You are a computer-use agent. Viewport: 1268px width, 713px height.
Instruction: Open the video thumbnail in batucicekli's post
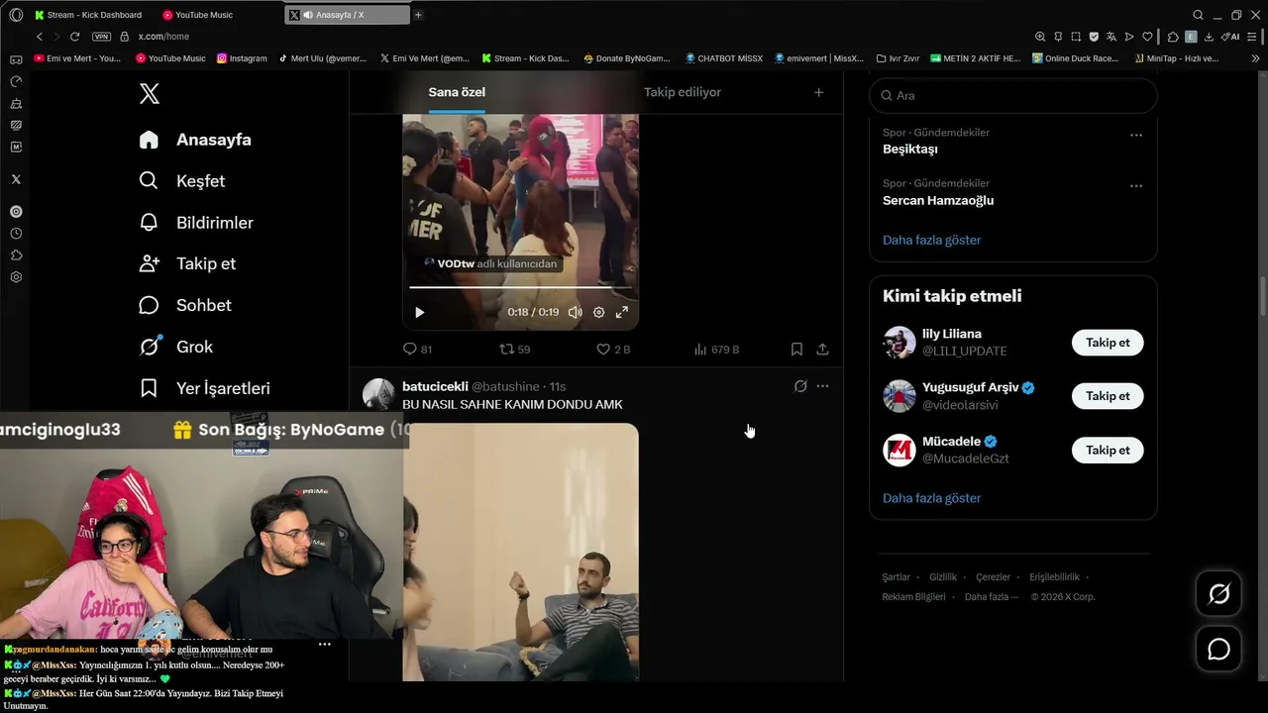coord(520,552)
